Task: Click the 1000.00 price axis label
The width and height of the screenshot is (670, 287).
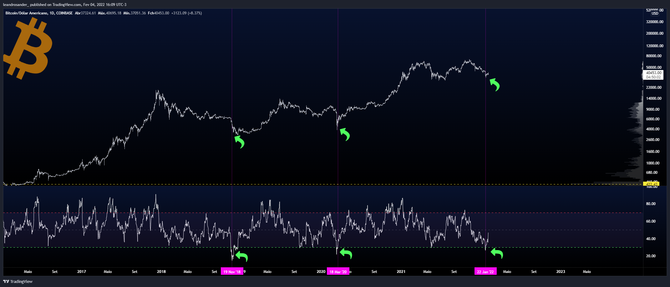Action: 653,163
